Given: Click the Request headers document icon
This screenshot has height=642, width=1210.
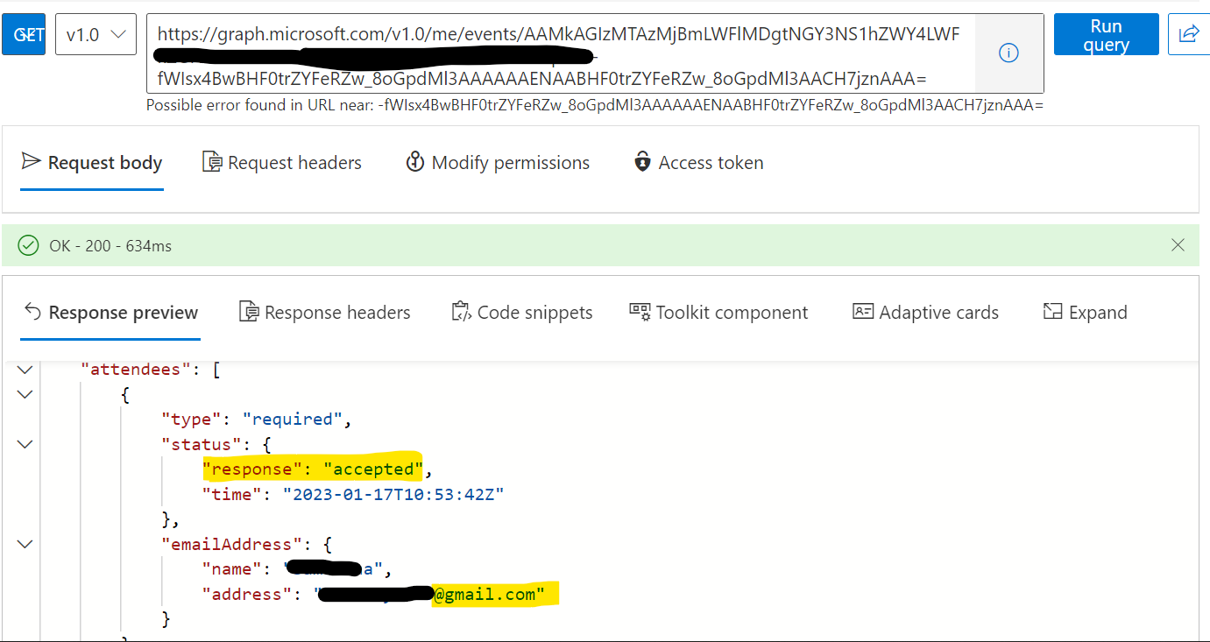Looking at the screenshot, I should pyautogui.click(x=212, y=162).
